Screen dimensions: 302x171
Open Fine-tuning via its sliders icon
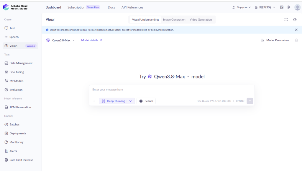pyautogui.click(x=6, y=72)
